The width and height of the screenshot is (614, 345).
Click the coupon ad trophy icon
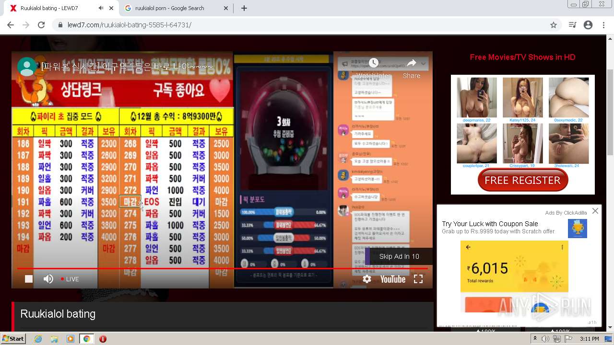point(577,229)
